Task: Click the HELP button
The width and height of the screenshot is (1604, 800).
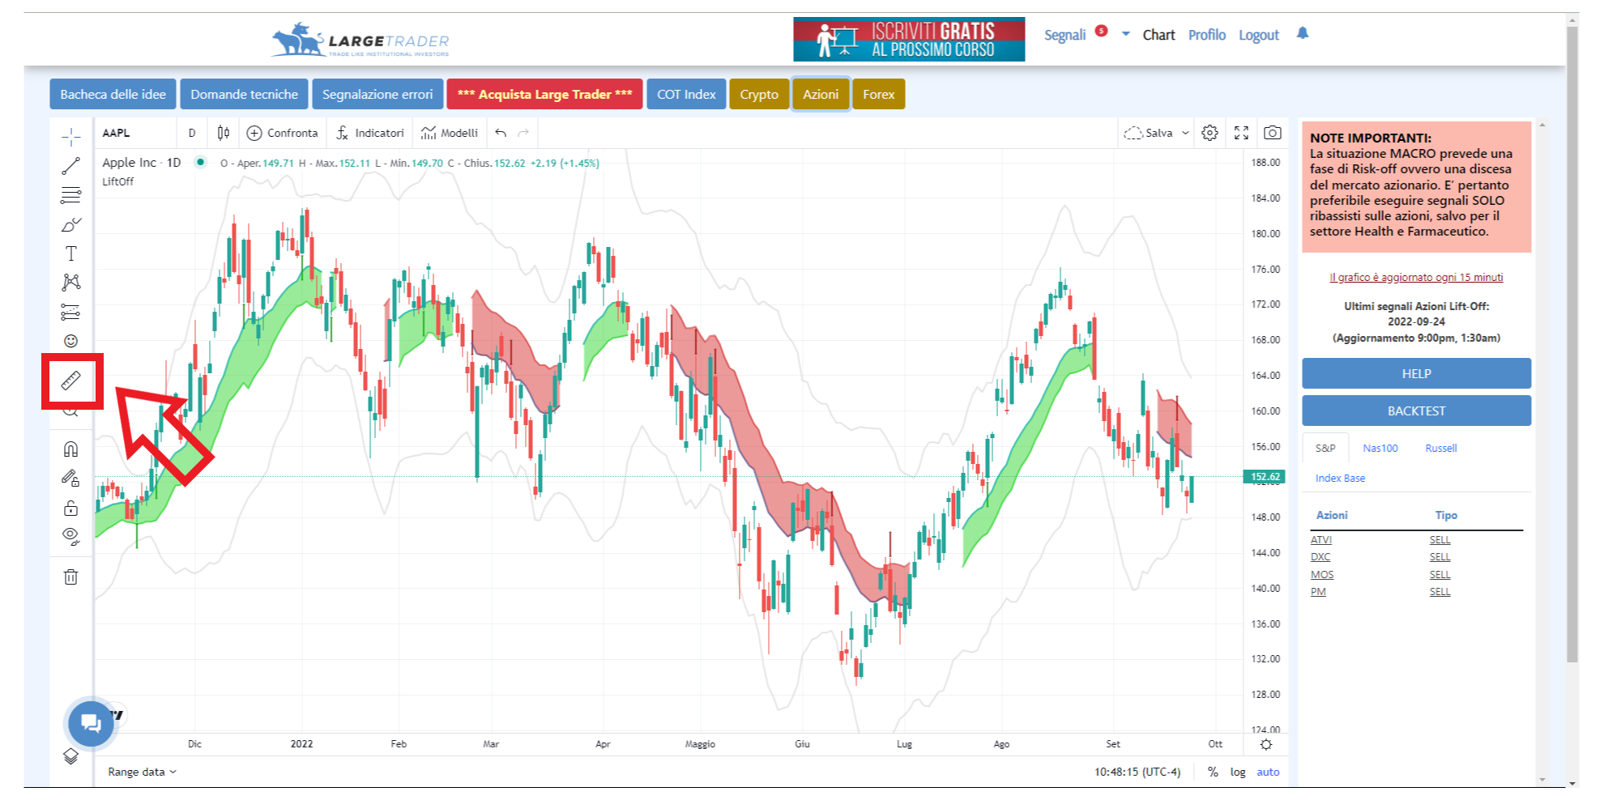Action: coord(1416,373)
